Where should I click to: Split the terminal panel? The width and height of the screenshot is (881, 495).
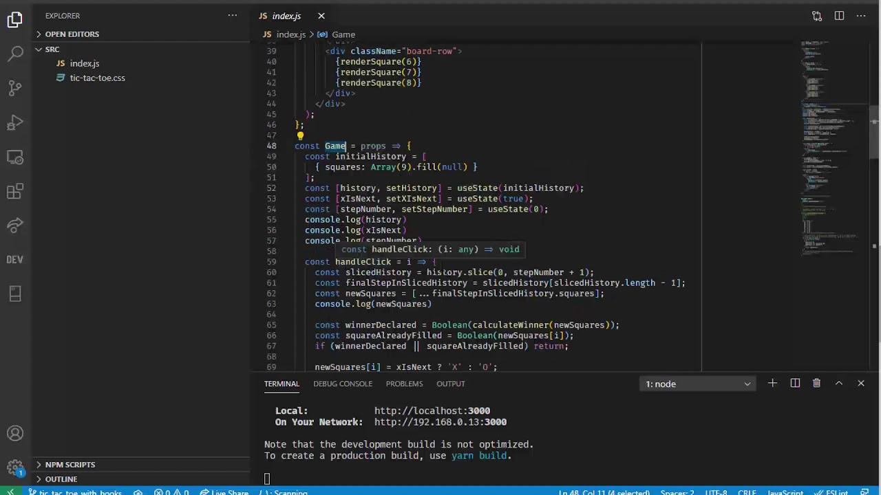click(795, 384)
